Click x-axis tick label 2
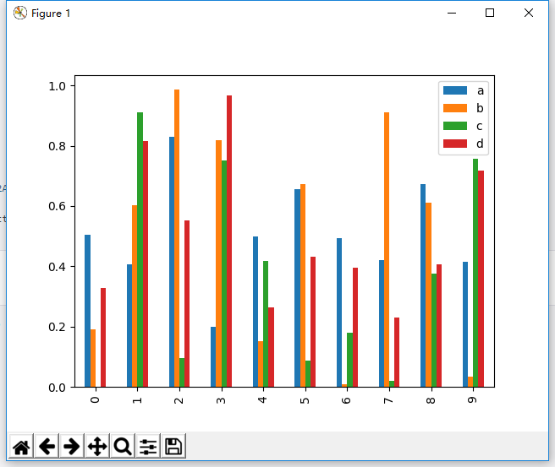The height and width of the screenshot is (467, 555). tap(179, 400)
